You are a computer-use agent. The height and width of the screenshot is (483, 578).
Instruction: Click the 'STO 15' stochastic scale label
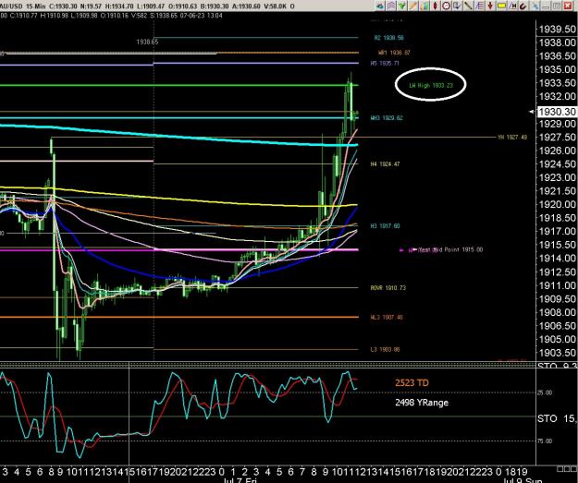coord(557,418)
